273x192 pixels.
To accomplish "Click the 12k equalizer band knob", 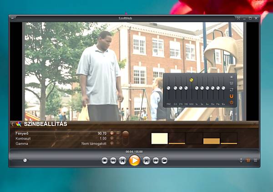I will pyautogui.click(x=212, y=88).
